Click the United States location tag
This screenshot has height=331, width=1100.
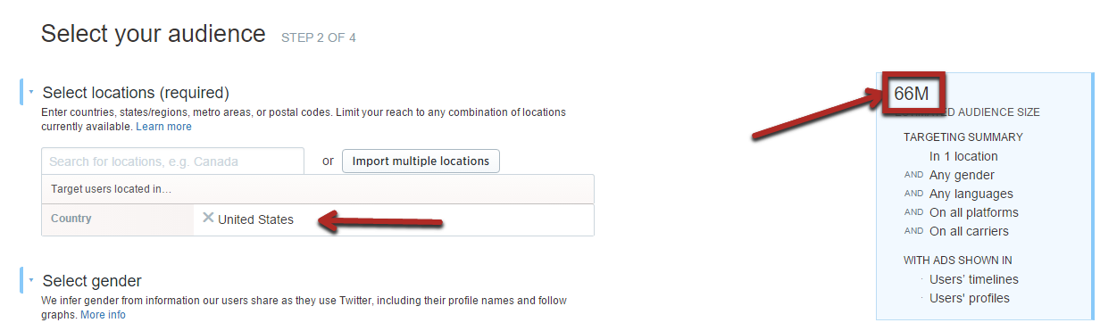click(255, 219)
